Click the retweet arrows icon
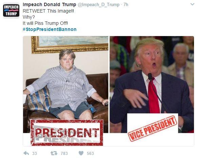The width and height of the screenshot is (197, 159). (x=54, y=153)
